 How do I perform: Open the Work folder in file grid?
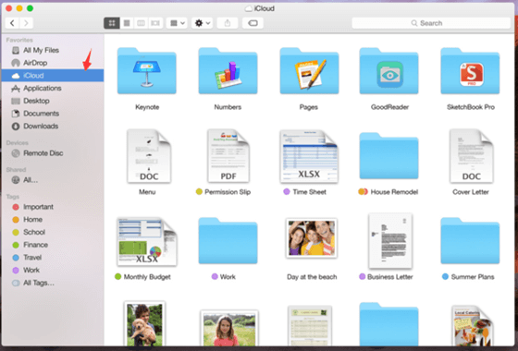tap(228, 240)
